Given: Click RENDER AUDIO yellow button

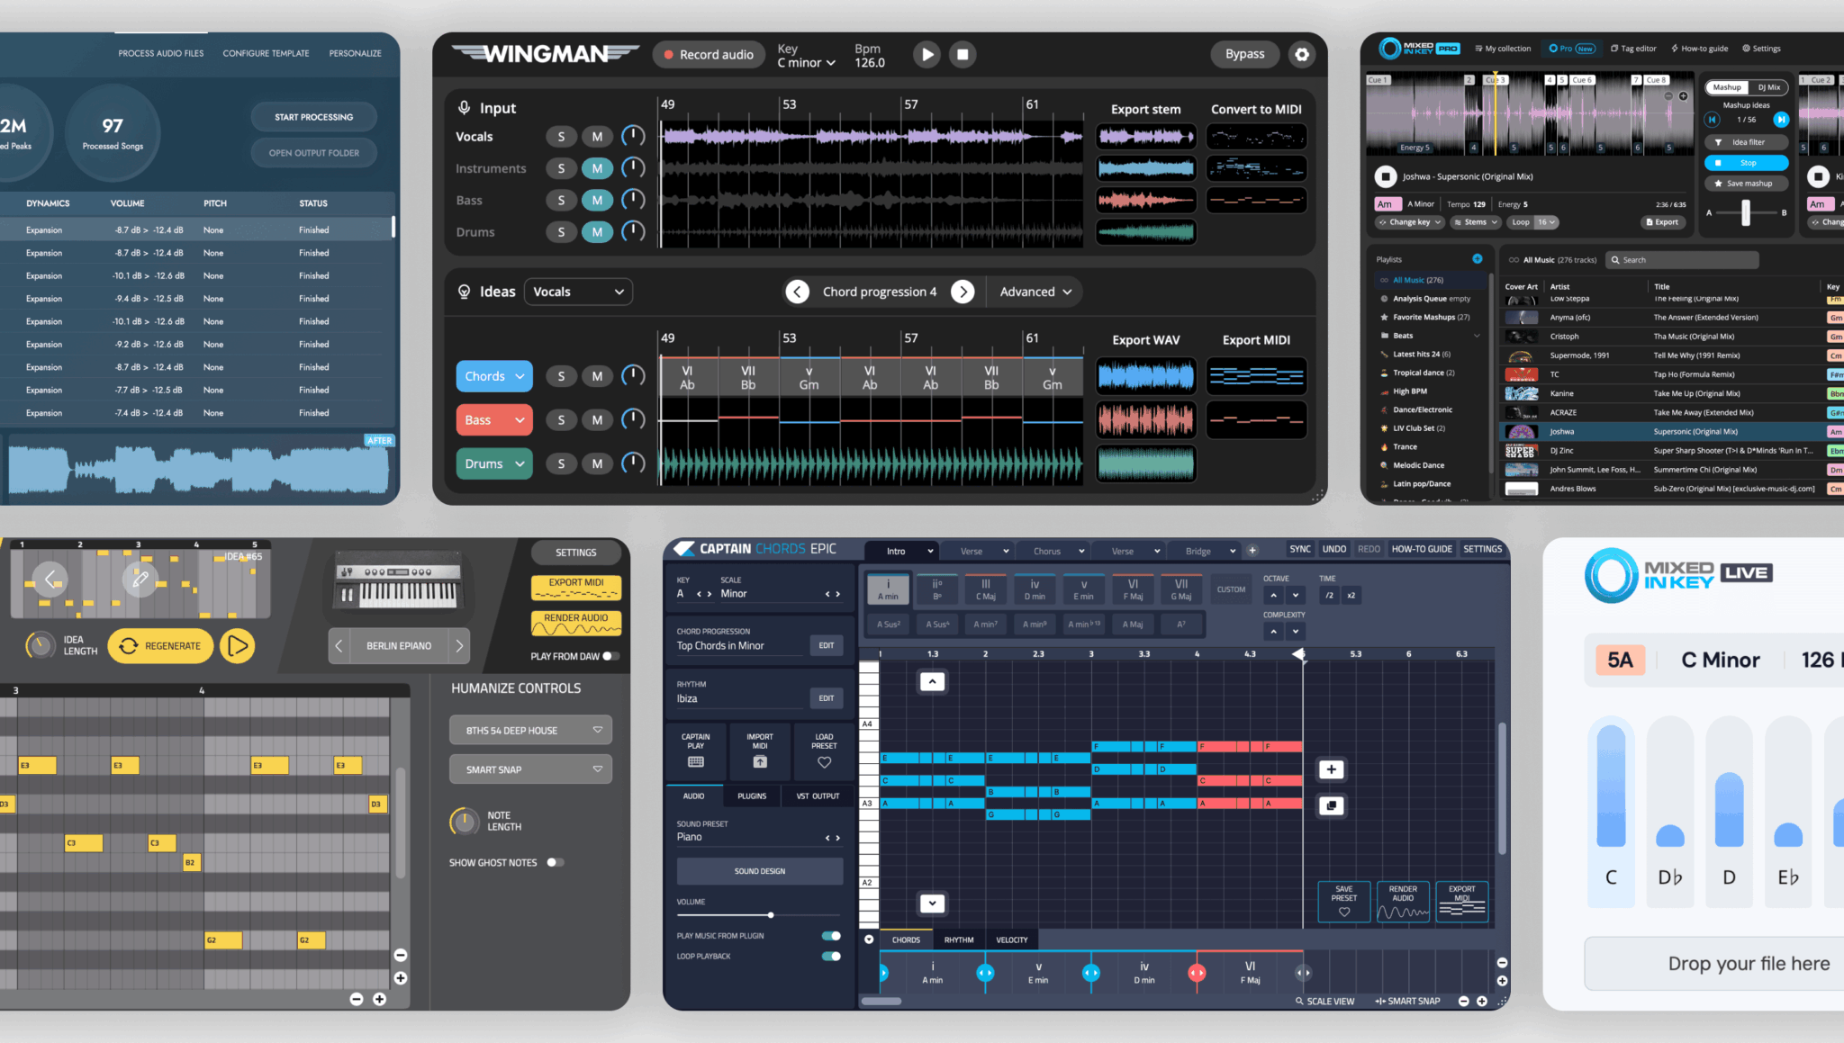Looking at the screenshot, I should [x=576, y=624].
